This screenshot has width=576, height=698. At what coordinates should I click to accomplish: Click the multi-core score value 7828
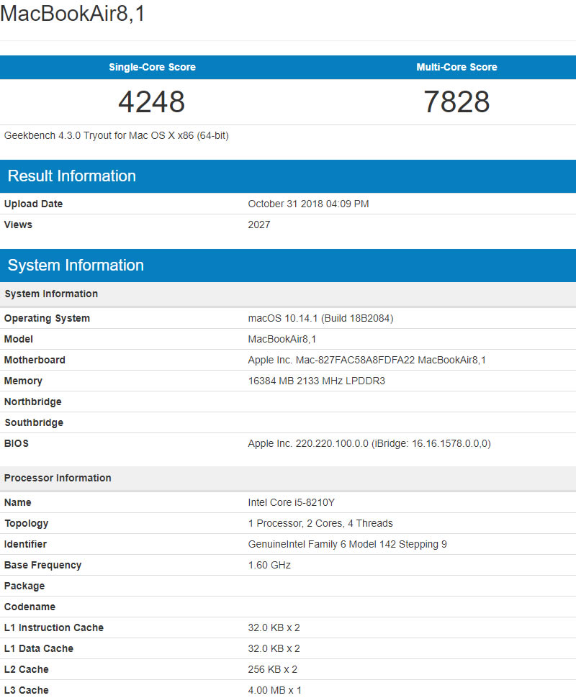tap(456, 102)
